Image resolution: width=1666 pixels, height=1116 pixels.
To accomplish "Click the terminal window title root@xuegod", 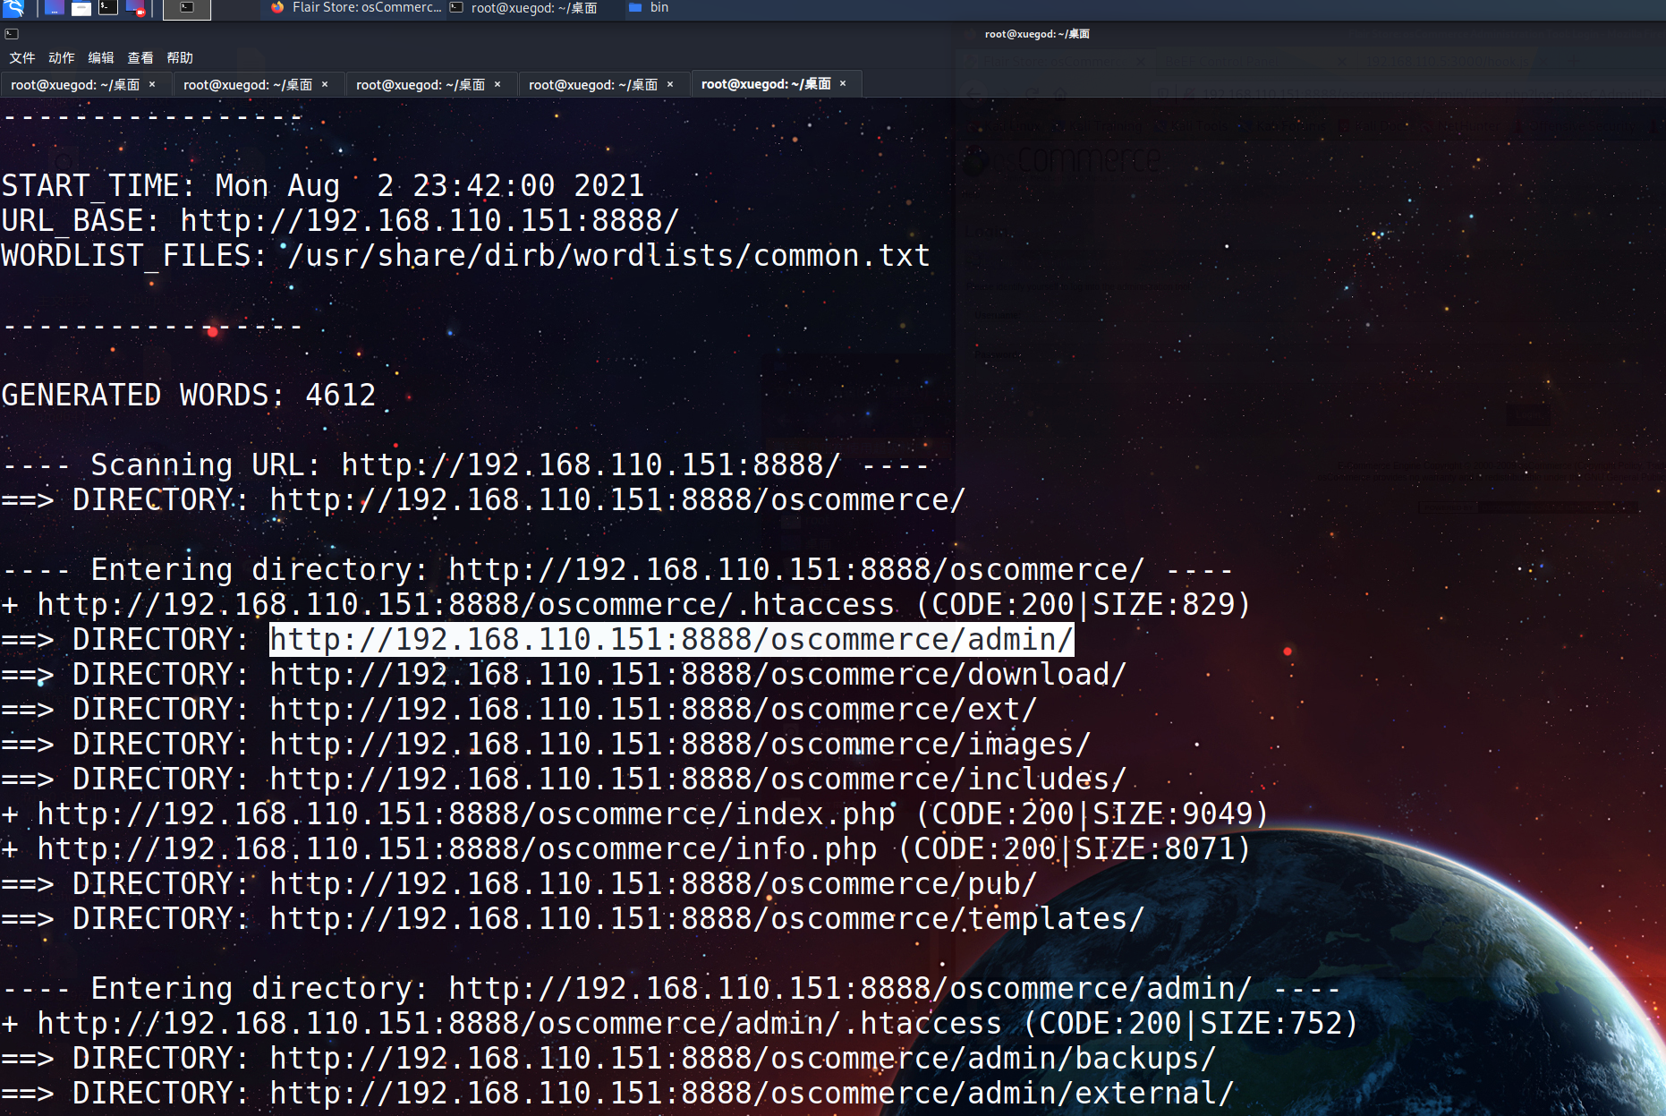I will pyautogui.click(x=1037, y=34).
